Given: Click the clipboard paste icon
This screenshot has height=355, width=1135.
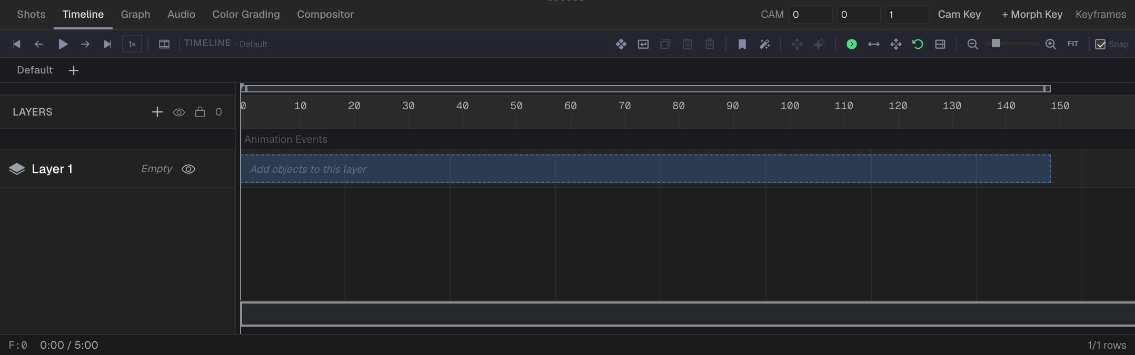Looking at the screenshot, I should [688, 44].
